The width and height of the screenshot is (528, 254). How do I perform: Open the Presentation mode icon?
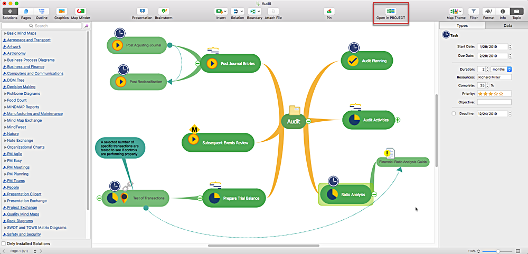[x=142, y=11]
